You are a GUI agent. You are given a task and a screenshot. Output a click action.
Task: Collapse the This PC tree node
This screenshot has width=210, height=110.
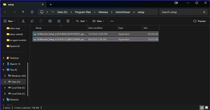pyautogui.click(x=3, y=70)
